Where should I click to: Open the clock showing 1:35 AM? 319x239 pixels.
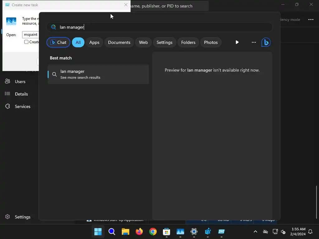point(298,232)
